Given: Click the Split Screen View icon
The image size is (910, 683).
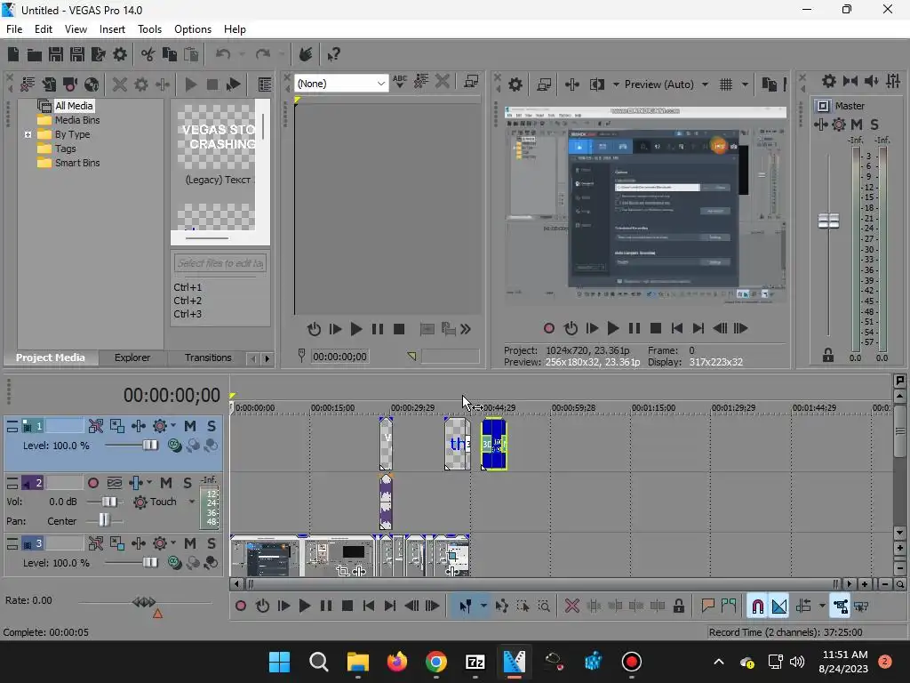Looking at the screenshot, I should point(597,84).
